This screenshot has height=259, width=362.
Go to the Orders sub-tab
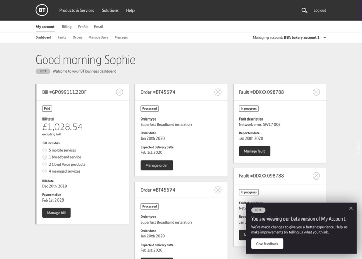coord(78,37)
